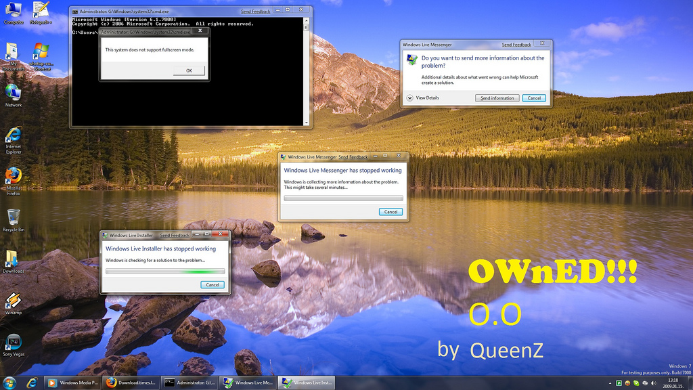Select the Network desktop icon
The image size is (693, 390).
click(14, 95)
